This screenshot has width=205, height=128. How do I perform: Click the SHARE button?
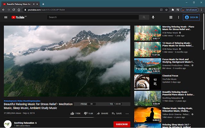click(102, 113)
